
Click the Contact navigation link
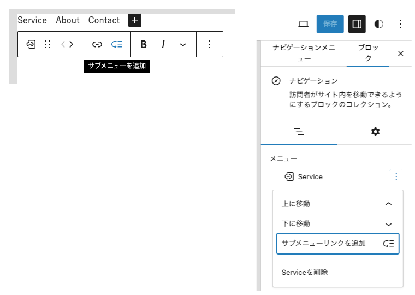104,20
